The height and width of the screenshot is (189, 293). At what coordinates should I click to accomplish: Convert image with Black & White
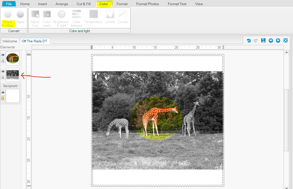tap(8, 19)
